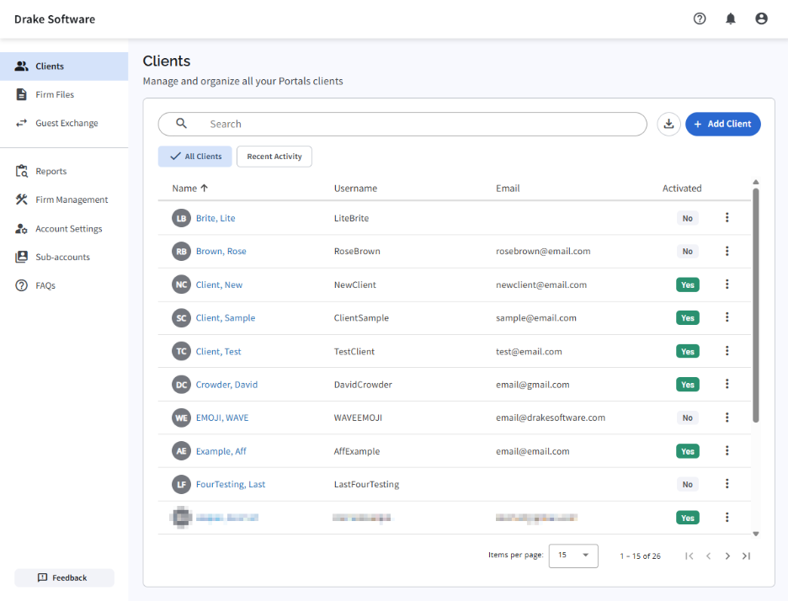Open three-dot options for Client, Test
788x601 pixels.
[727, 351]
